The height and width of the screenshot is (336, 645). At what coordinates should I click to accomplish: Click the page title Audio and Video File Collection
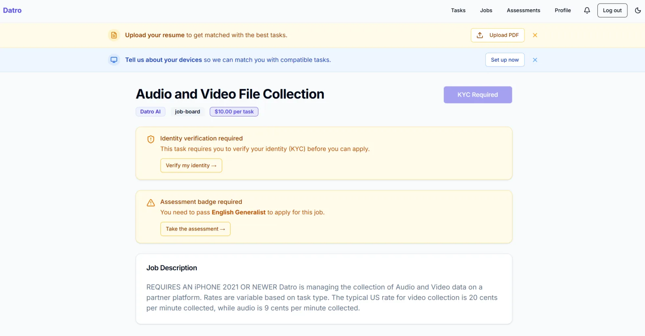pos(230,94)
